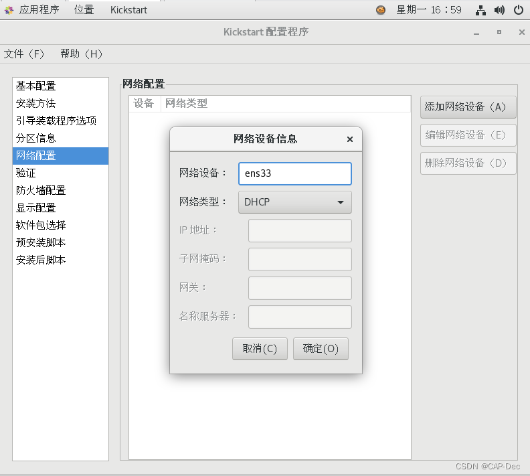The width and height of the screenshot is (530, 476).
Task: Click the orange notification icon in top panel
Action: [381, 10]
